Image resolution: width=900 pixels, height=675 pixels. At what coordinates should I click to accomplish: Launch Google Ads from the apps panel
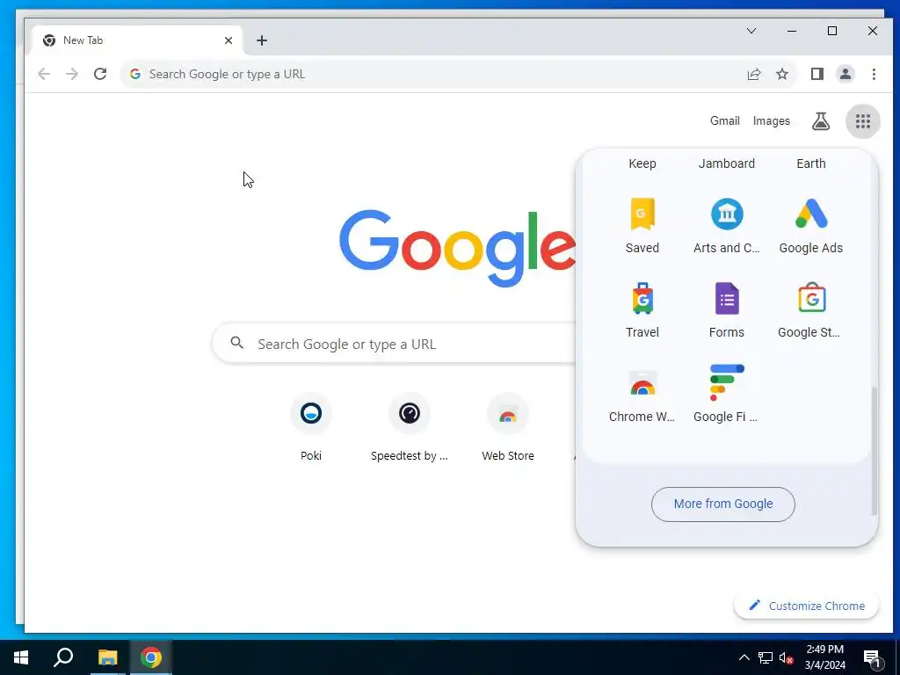pyautogui.click(x=811, y=226)
